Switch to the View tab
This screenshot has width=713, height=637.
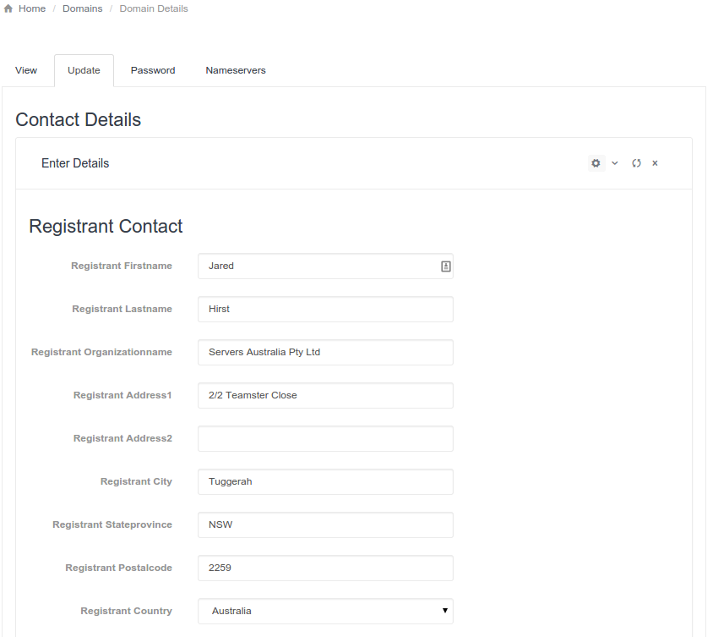coord(26,70)
